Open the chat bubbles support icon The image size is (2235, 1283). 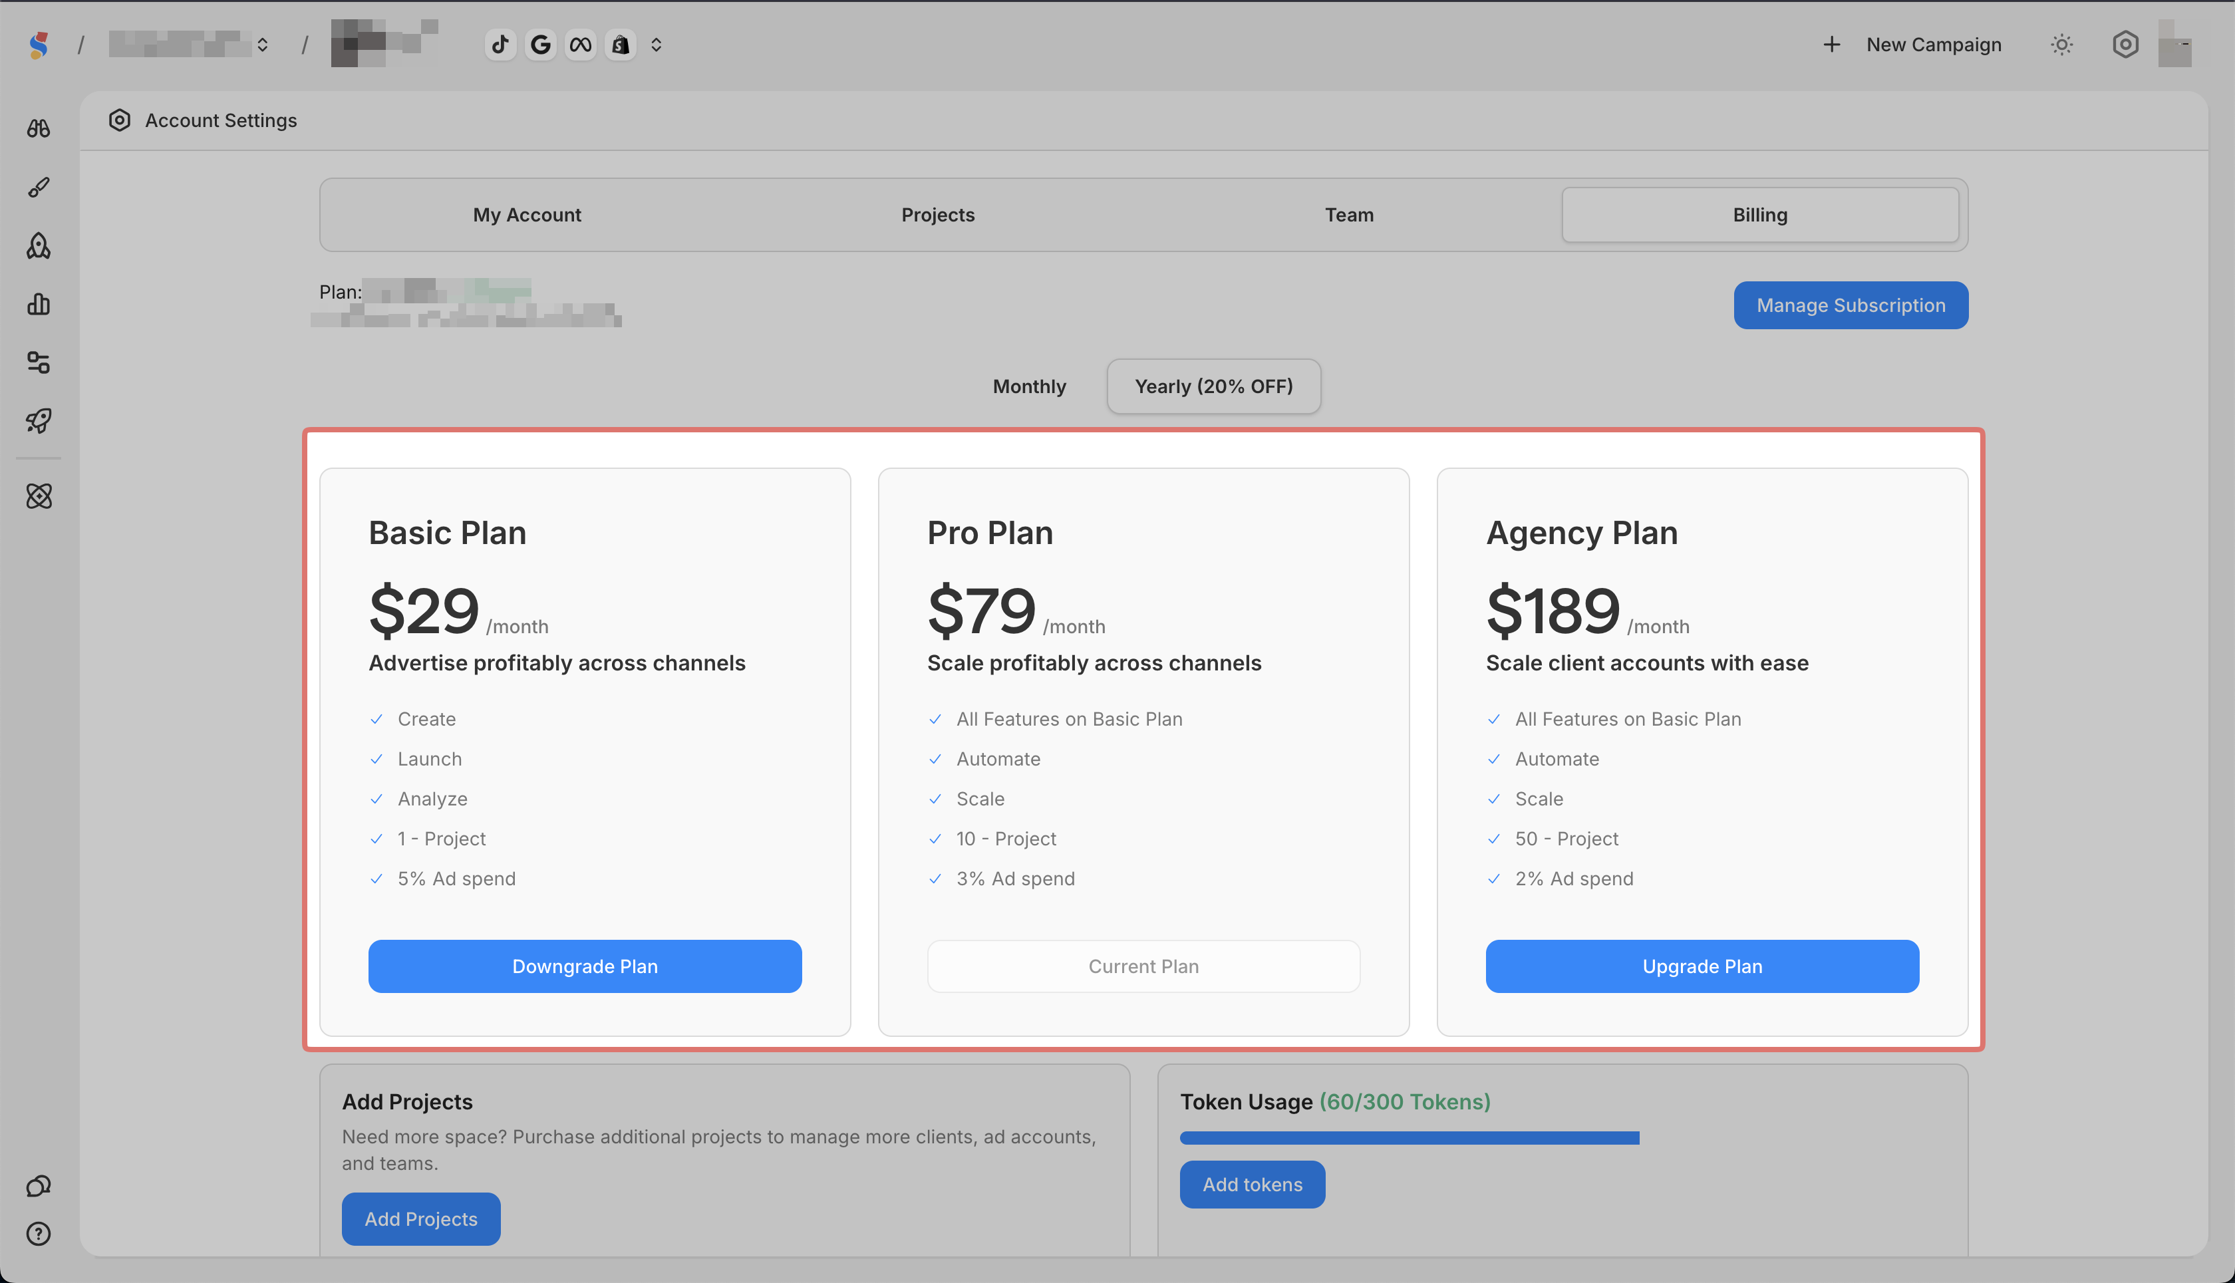39,1186
